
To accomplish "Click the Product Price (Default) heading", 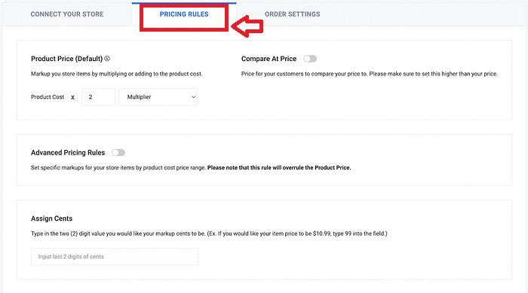I will pyautogui.click(x=66, y=59).
